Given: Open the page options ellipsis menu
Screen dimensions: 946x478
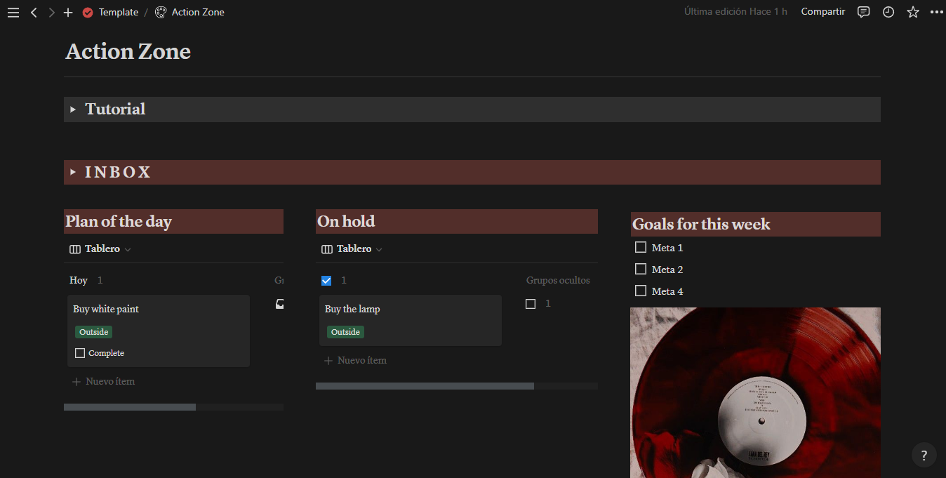Looking at the screenshot, I should pos(937,12).
